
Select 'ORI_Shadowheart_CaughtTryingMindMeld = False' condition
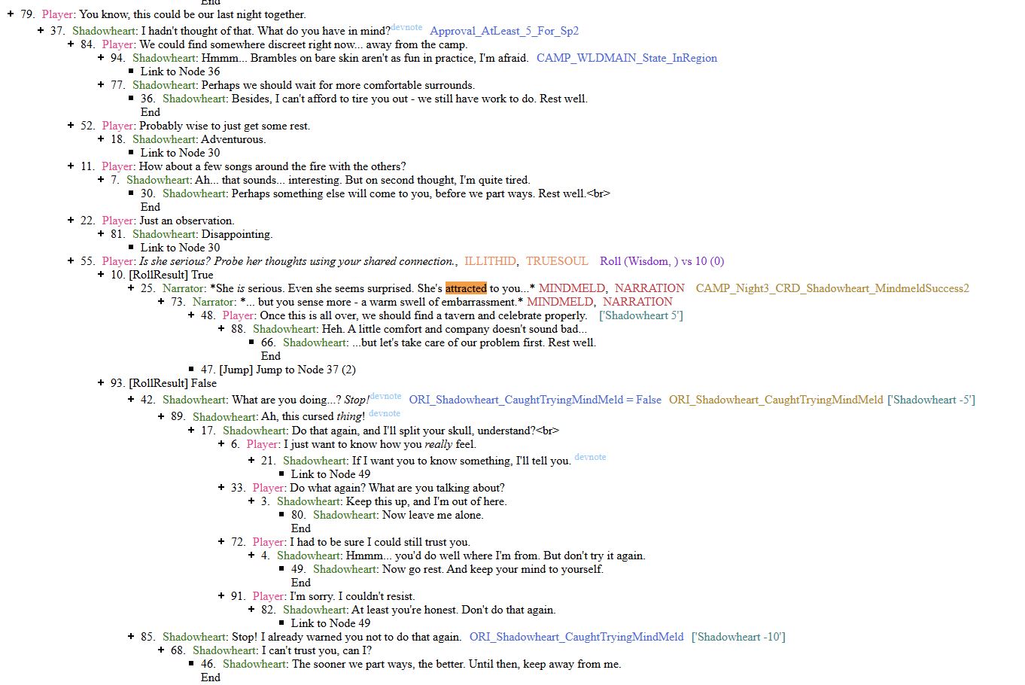click(535, 400)
